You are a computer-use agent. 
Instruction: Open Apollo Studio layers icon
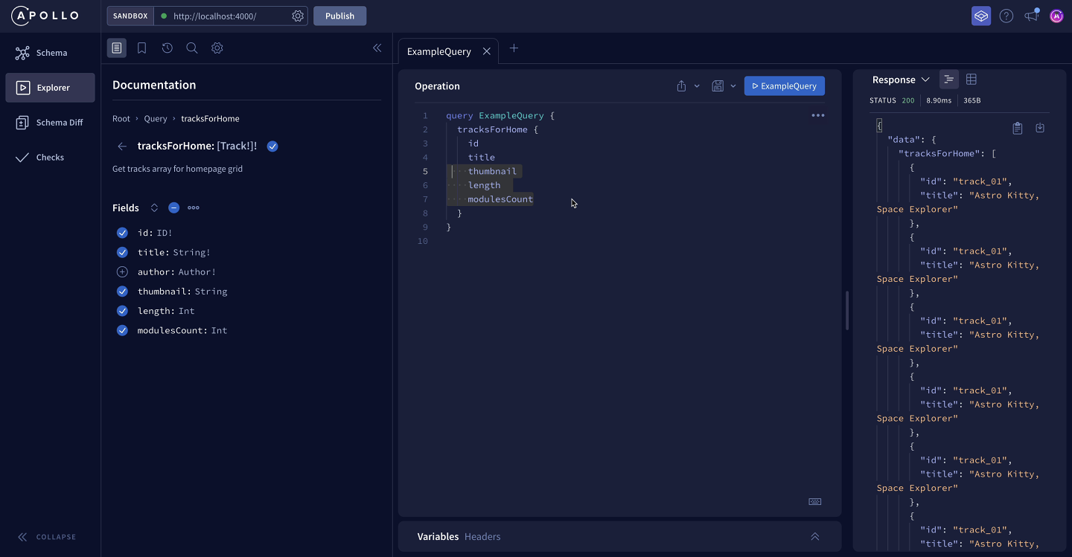coord(981,16)
